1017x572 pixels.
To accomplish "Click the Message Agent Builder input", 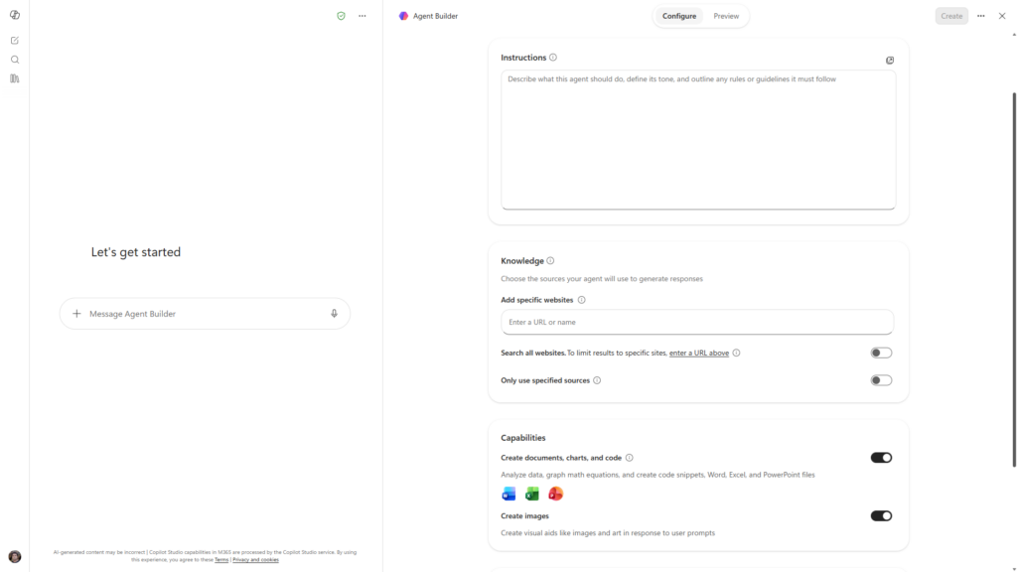I will point(205,314).
